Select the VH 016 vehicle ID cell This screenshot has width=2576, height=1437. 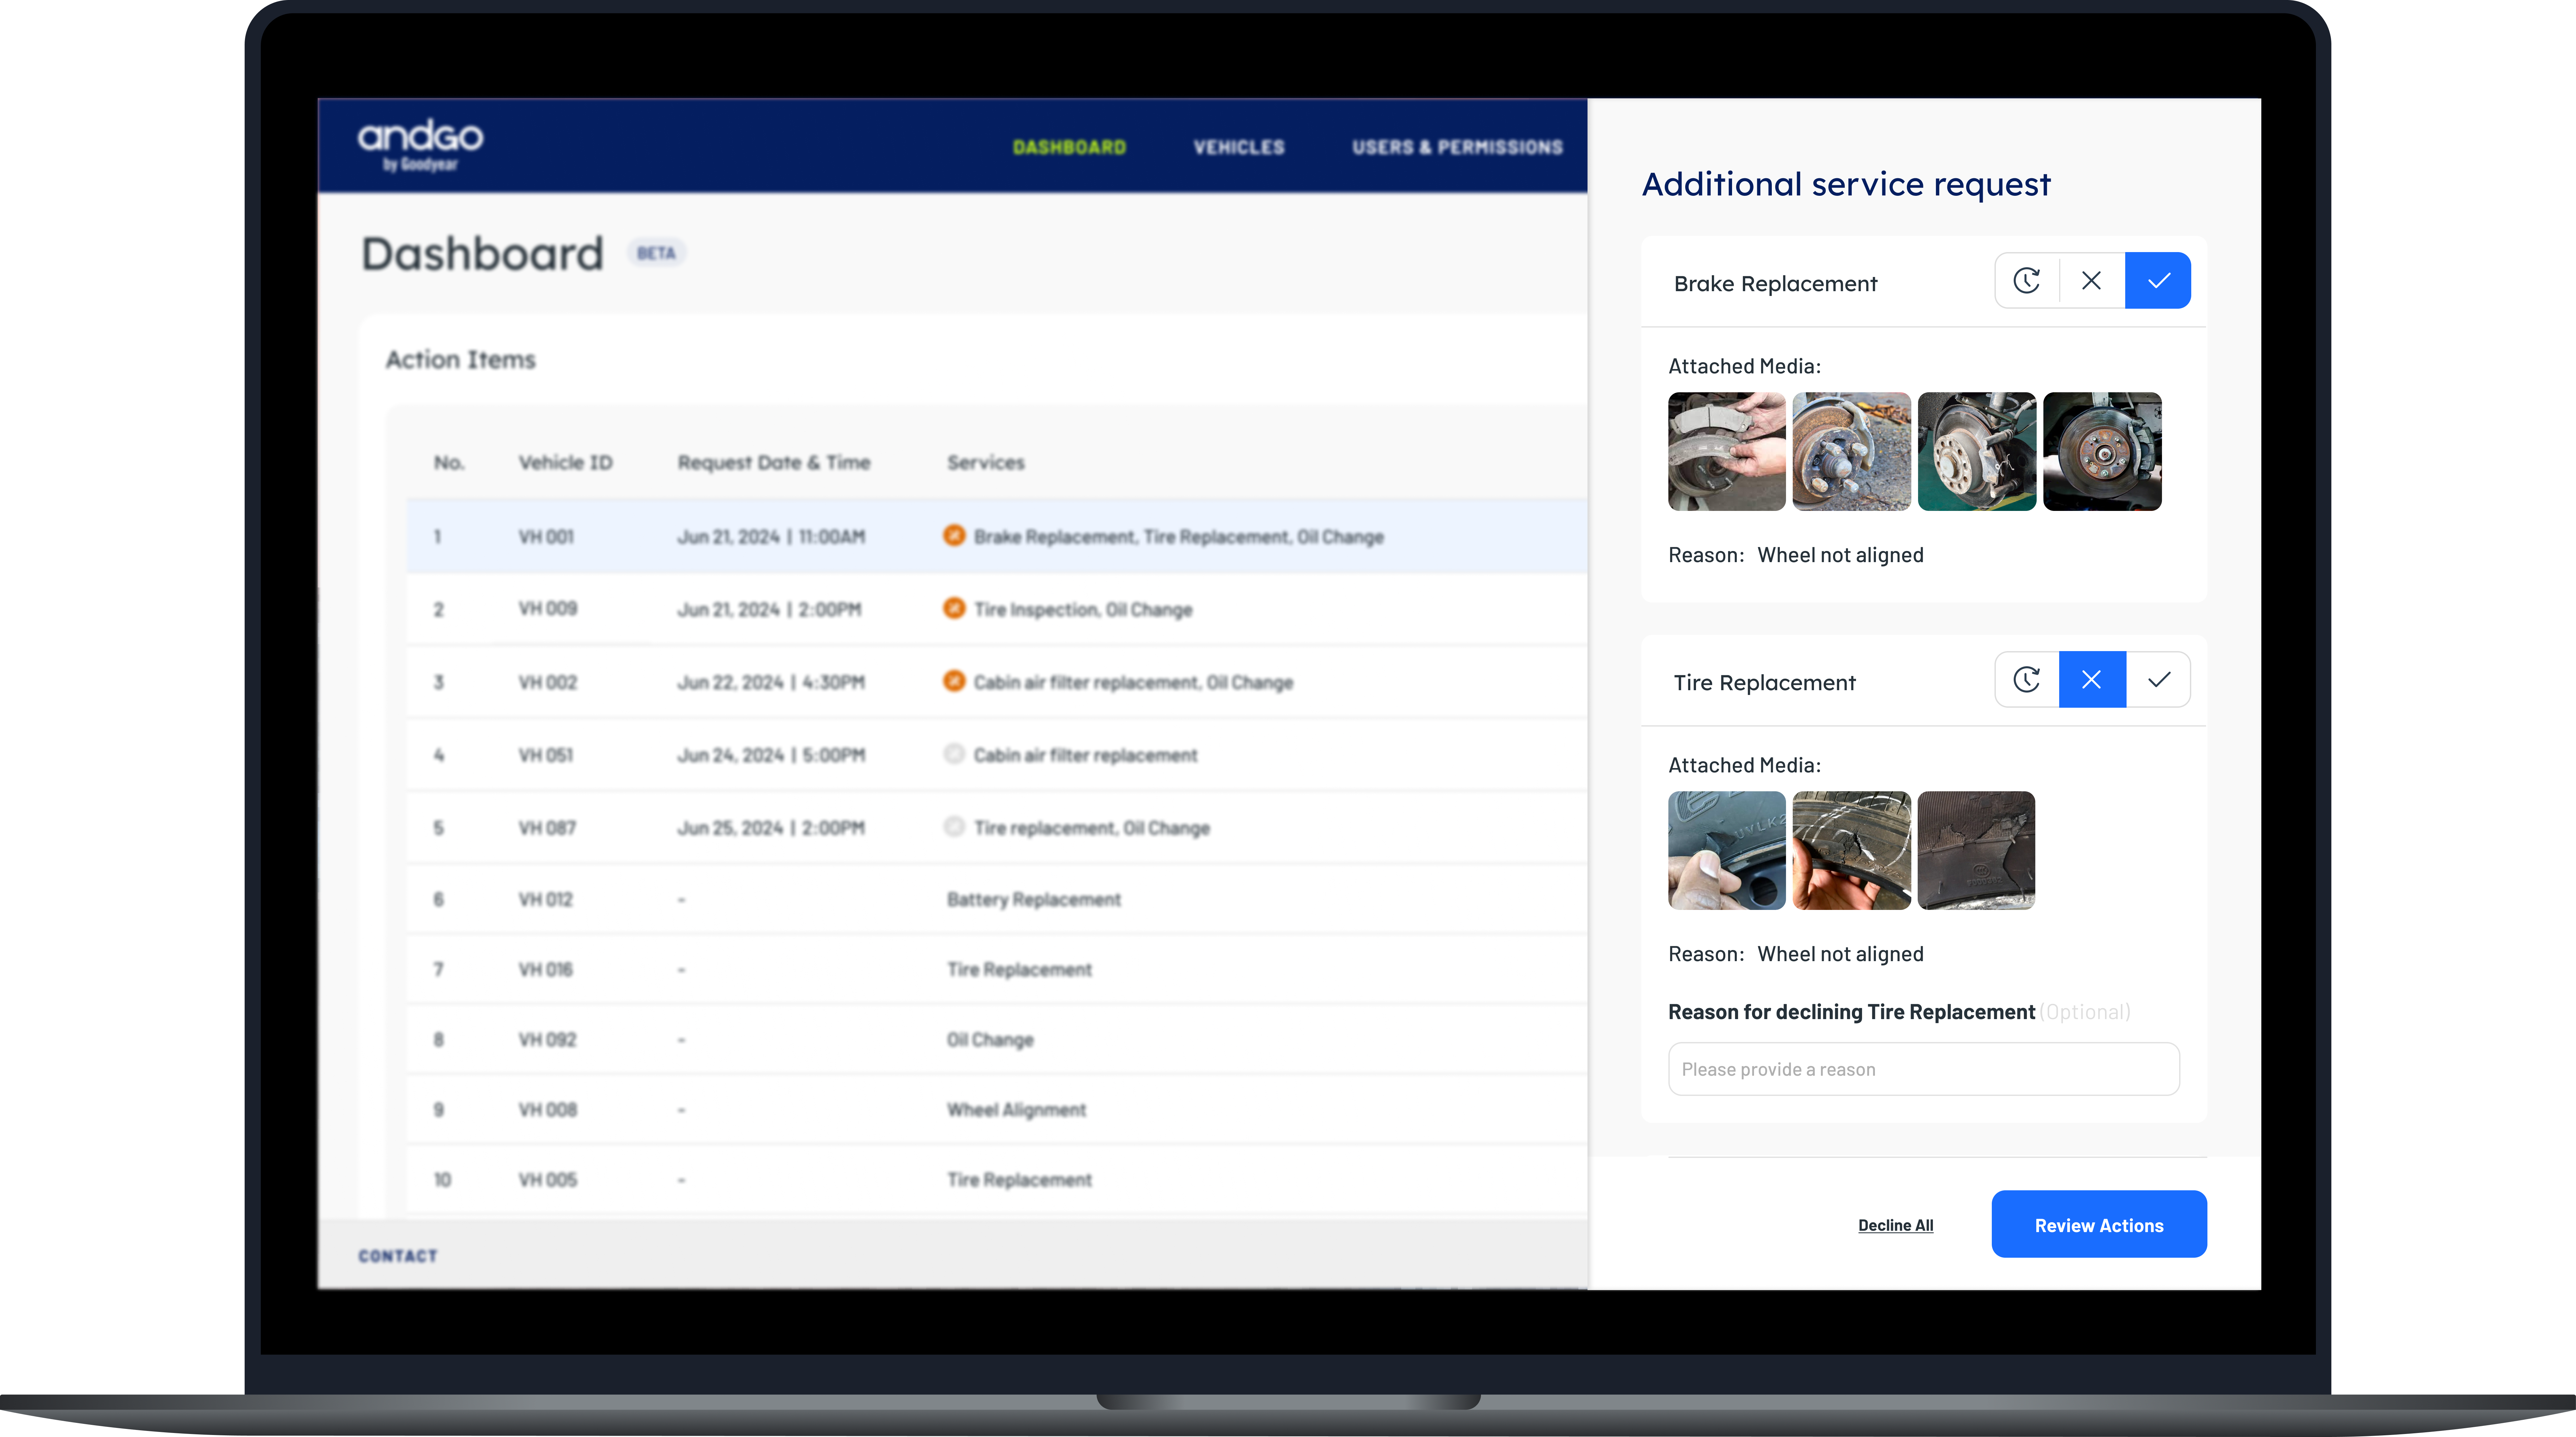(x=546, y=970)
